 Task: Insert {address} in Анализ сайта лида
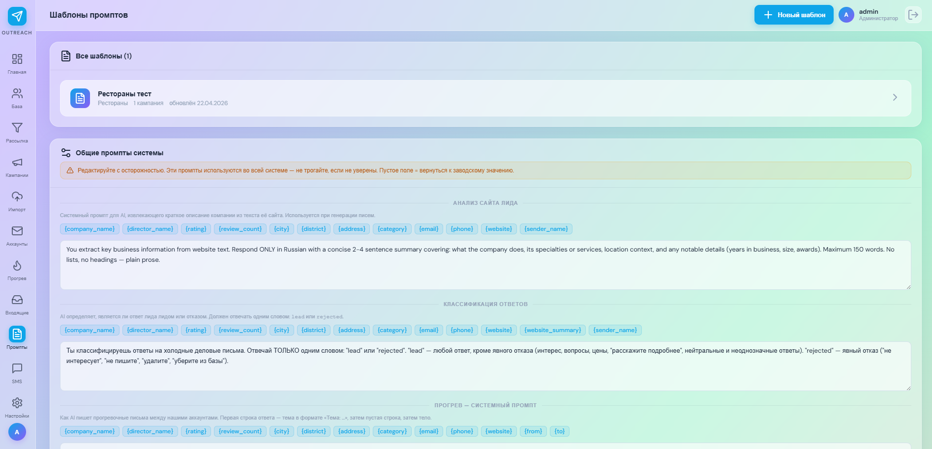(x=352, y=229)
